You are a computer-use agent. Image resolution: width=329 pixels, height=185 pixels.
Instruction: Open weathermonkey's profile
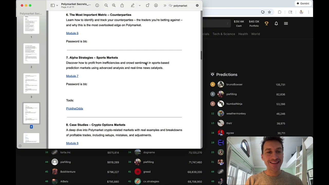click(236, 114)
